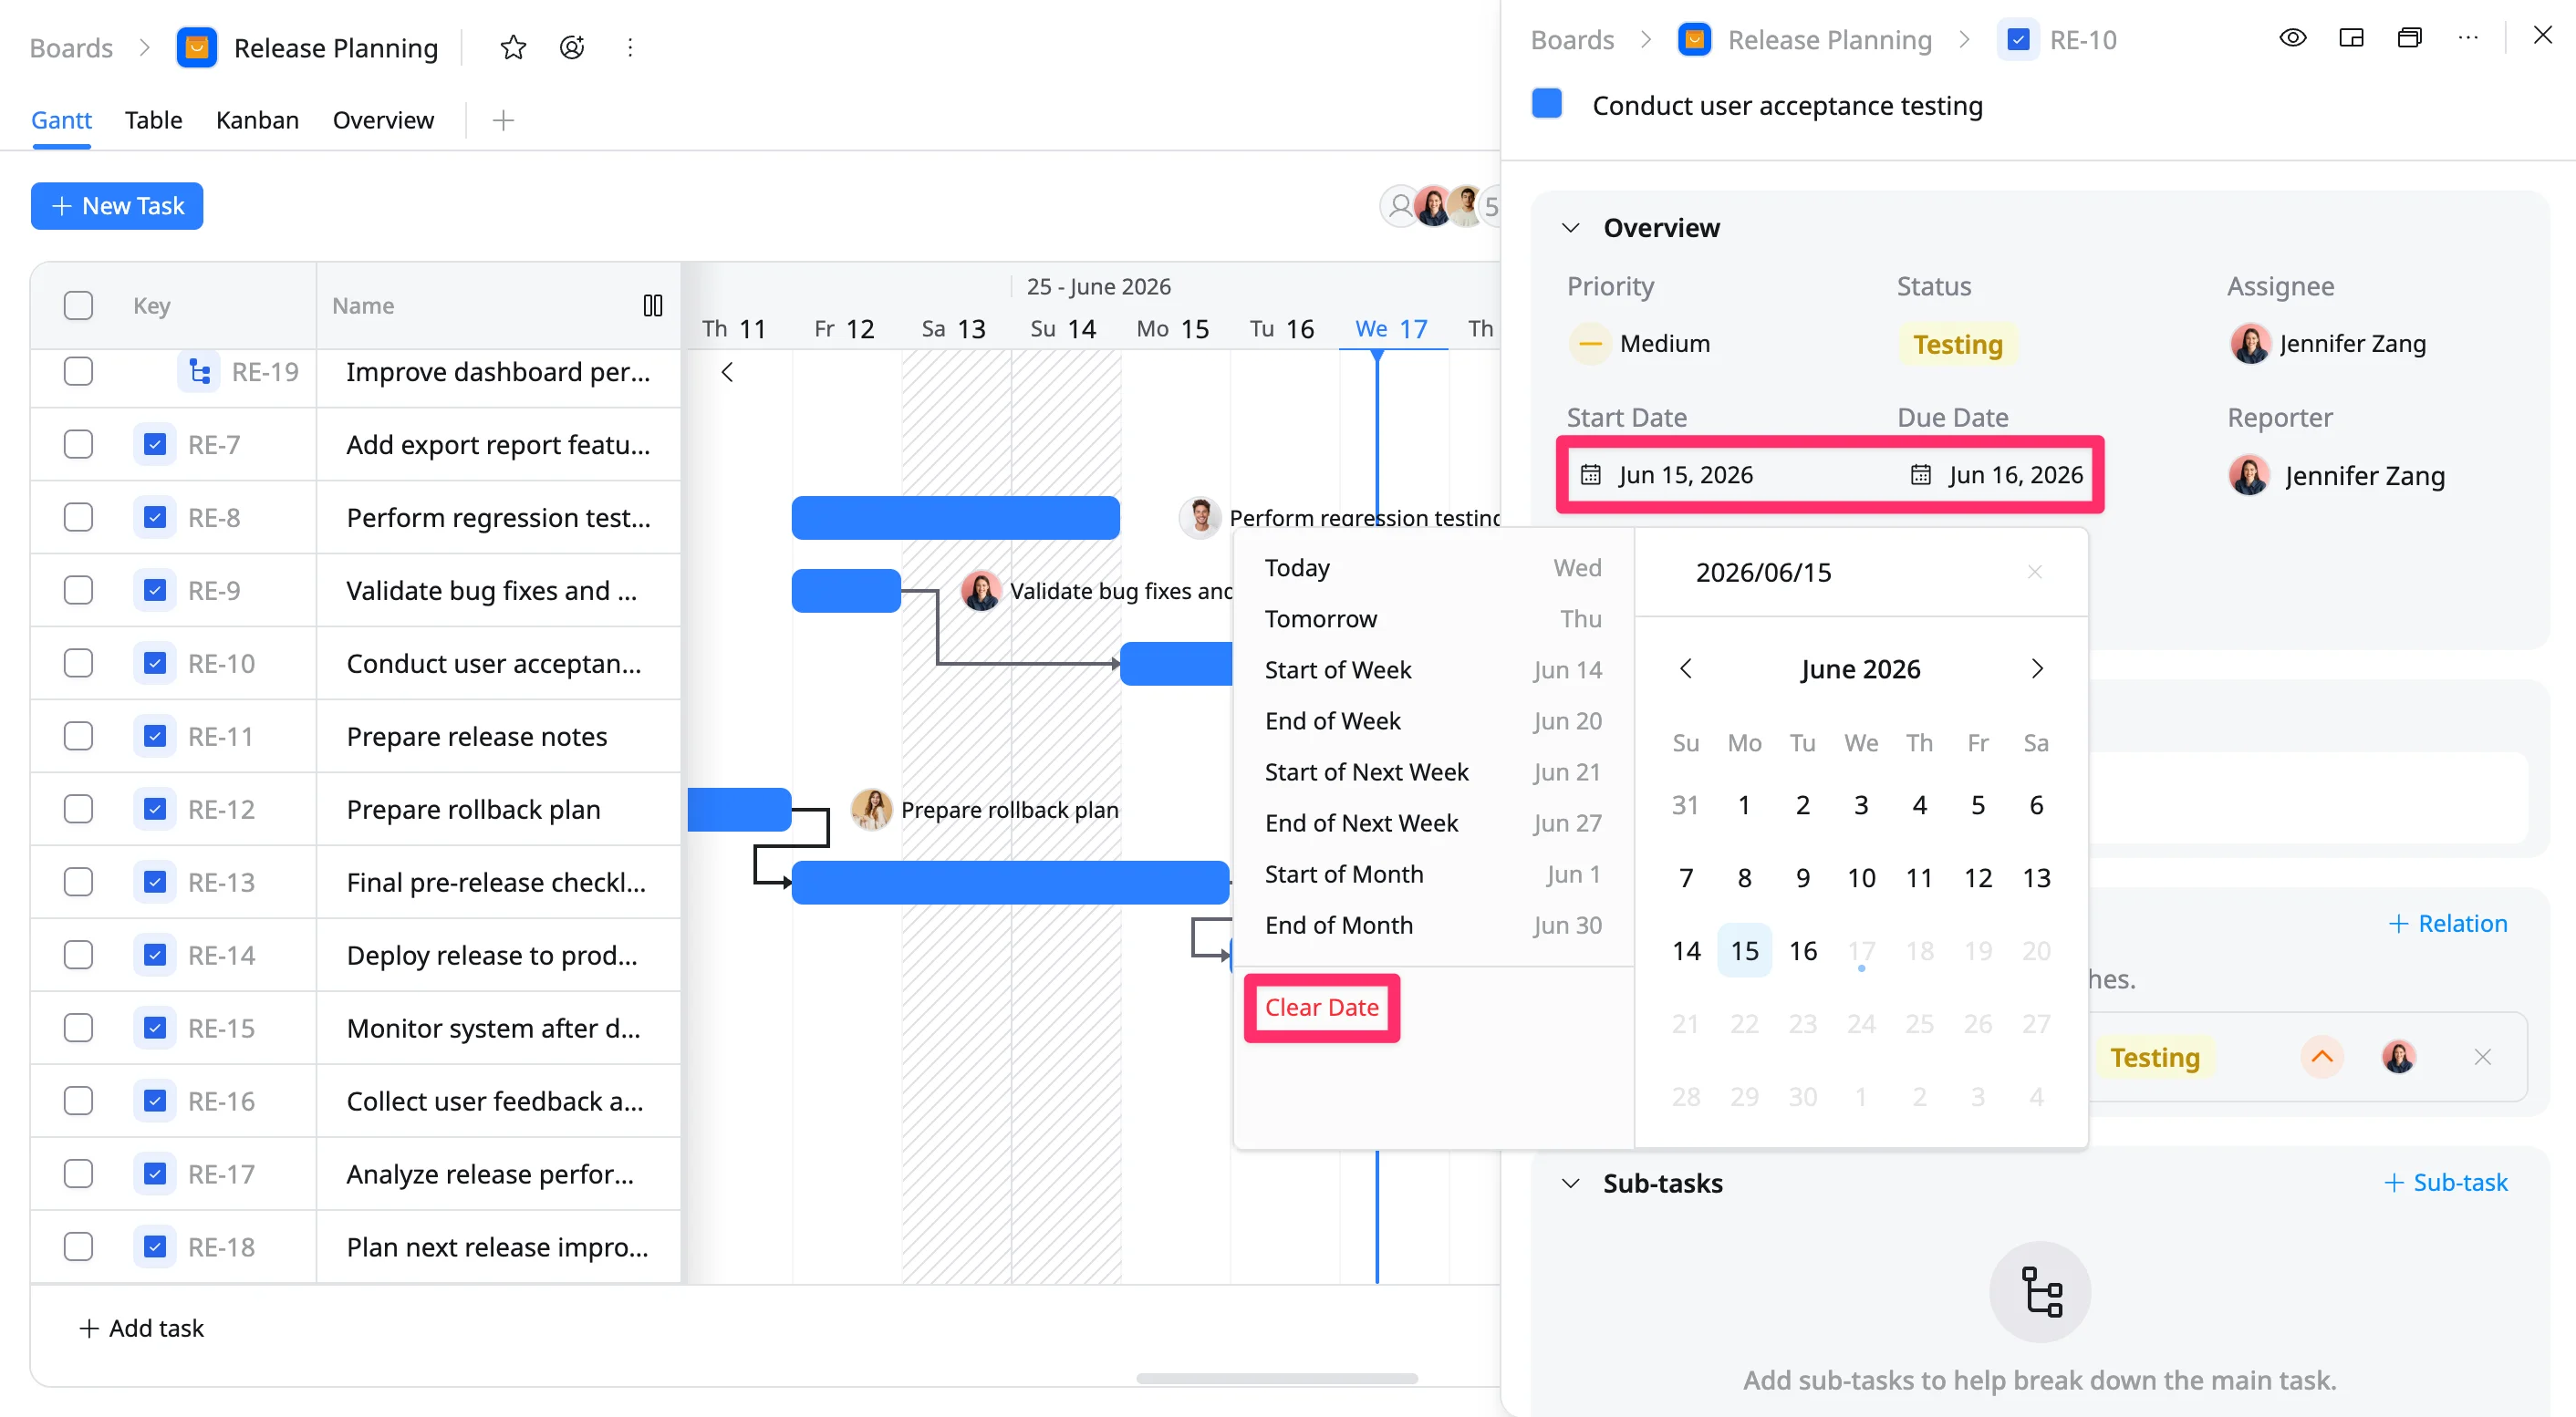Select the RE-10 row checkbox
The height and width of the screenshot is (1417, 2576).
click(x=78, y=664)
